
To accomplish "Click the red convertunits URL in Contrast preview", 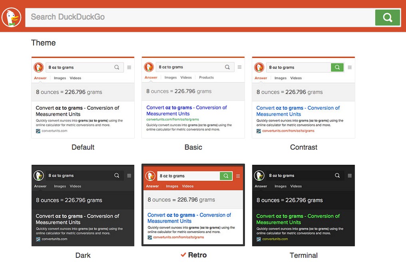I will click(288, 131).
